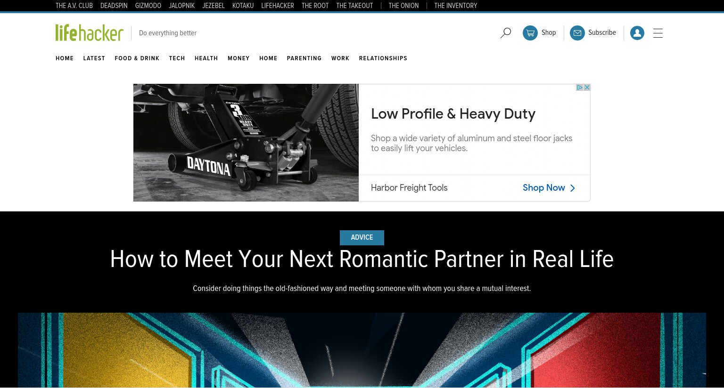Screen dimensions: 724x388
Task: Click the Daytona floor jack ad image
Action: pos(246,143)
